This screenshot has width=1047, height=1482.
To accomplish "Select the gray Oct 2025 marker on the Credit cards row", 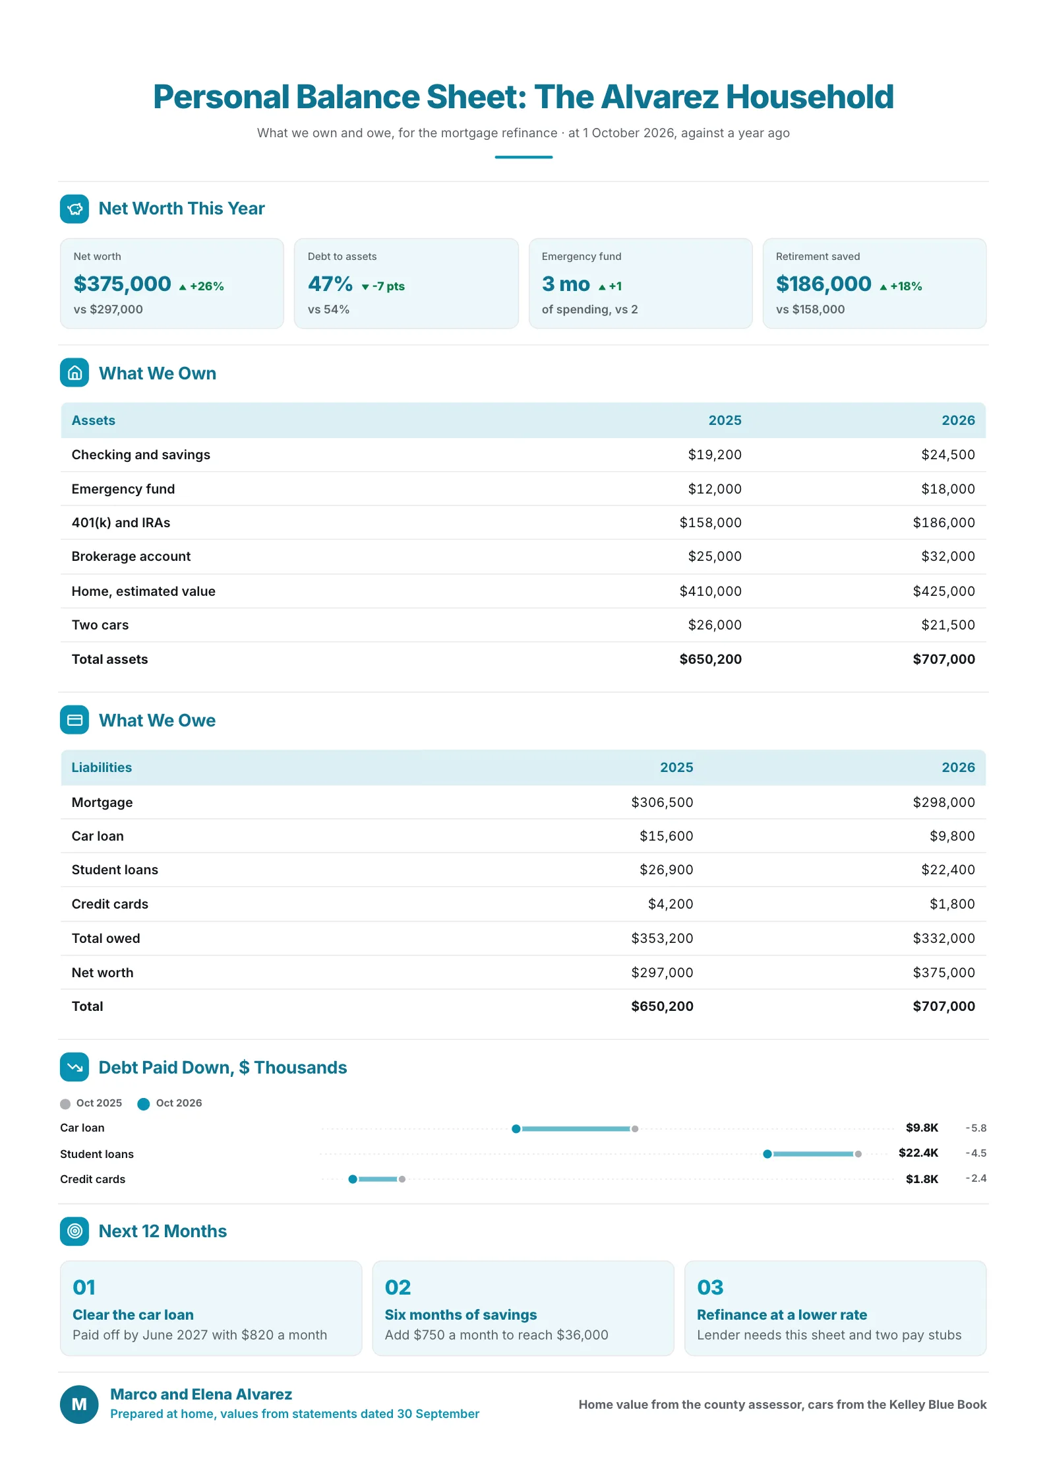I will [x=402, y=1179].
